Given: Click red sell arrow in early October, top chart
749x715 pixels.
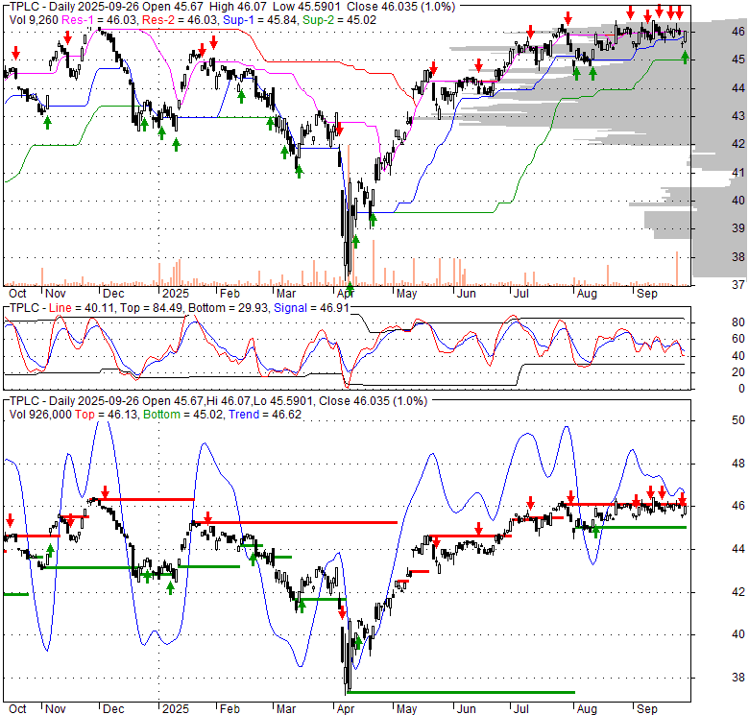Looking at the screenshot, I should pos(15,53).
